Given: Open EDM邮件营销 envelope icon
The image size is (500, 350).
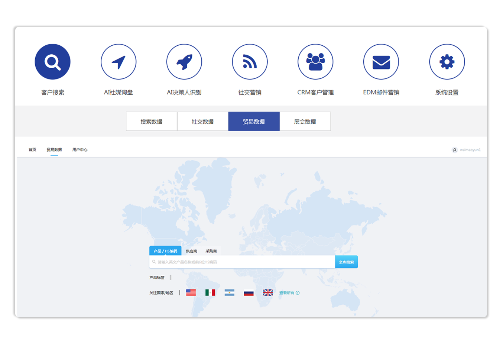Looking at the screenshot, I should click(x=381, y=62).
